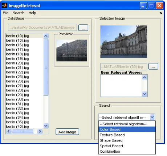Click inside the User Relevant Views box
This screenshot has height=156, width=167.
click(121, 86)
